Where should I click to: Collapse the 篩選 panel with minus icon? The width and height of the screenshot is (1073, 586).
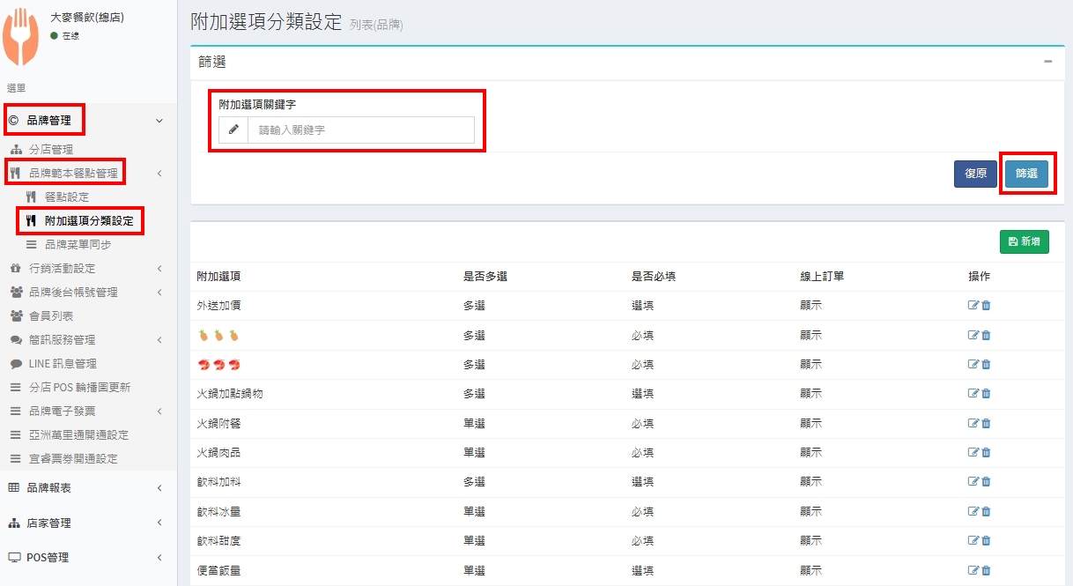[1048, 62]
